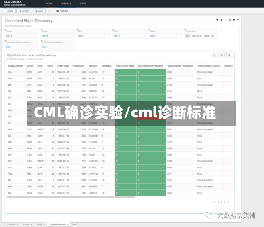The width and height of the screenshot is (264, 227).
Task: Click the table horizontal scrollbar
Action: pos(71,197)
